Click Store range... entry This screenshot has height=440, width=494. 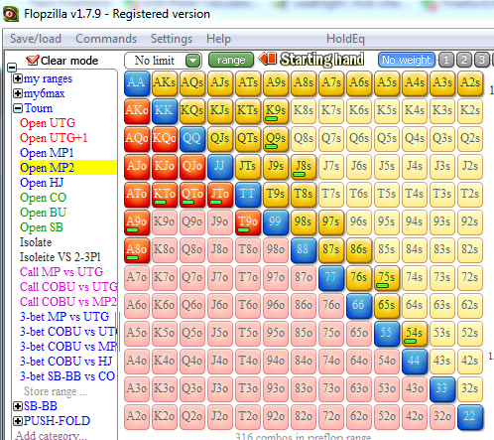coord(56,391)
